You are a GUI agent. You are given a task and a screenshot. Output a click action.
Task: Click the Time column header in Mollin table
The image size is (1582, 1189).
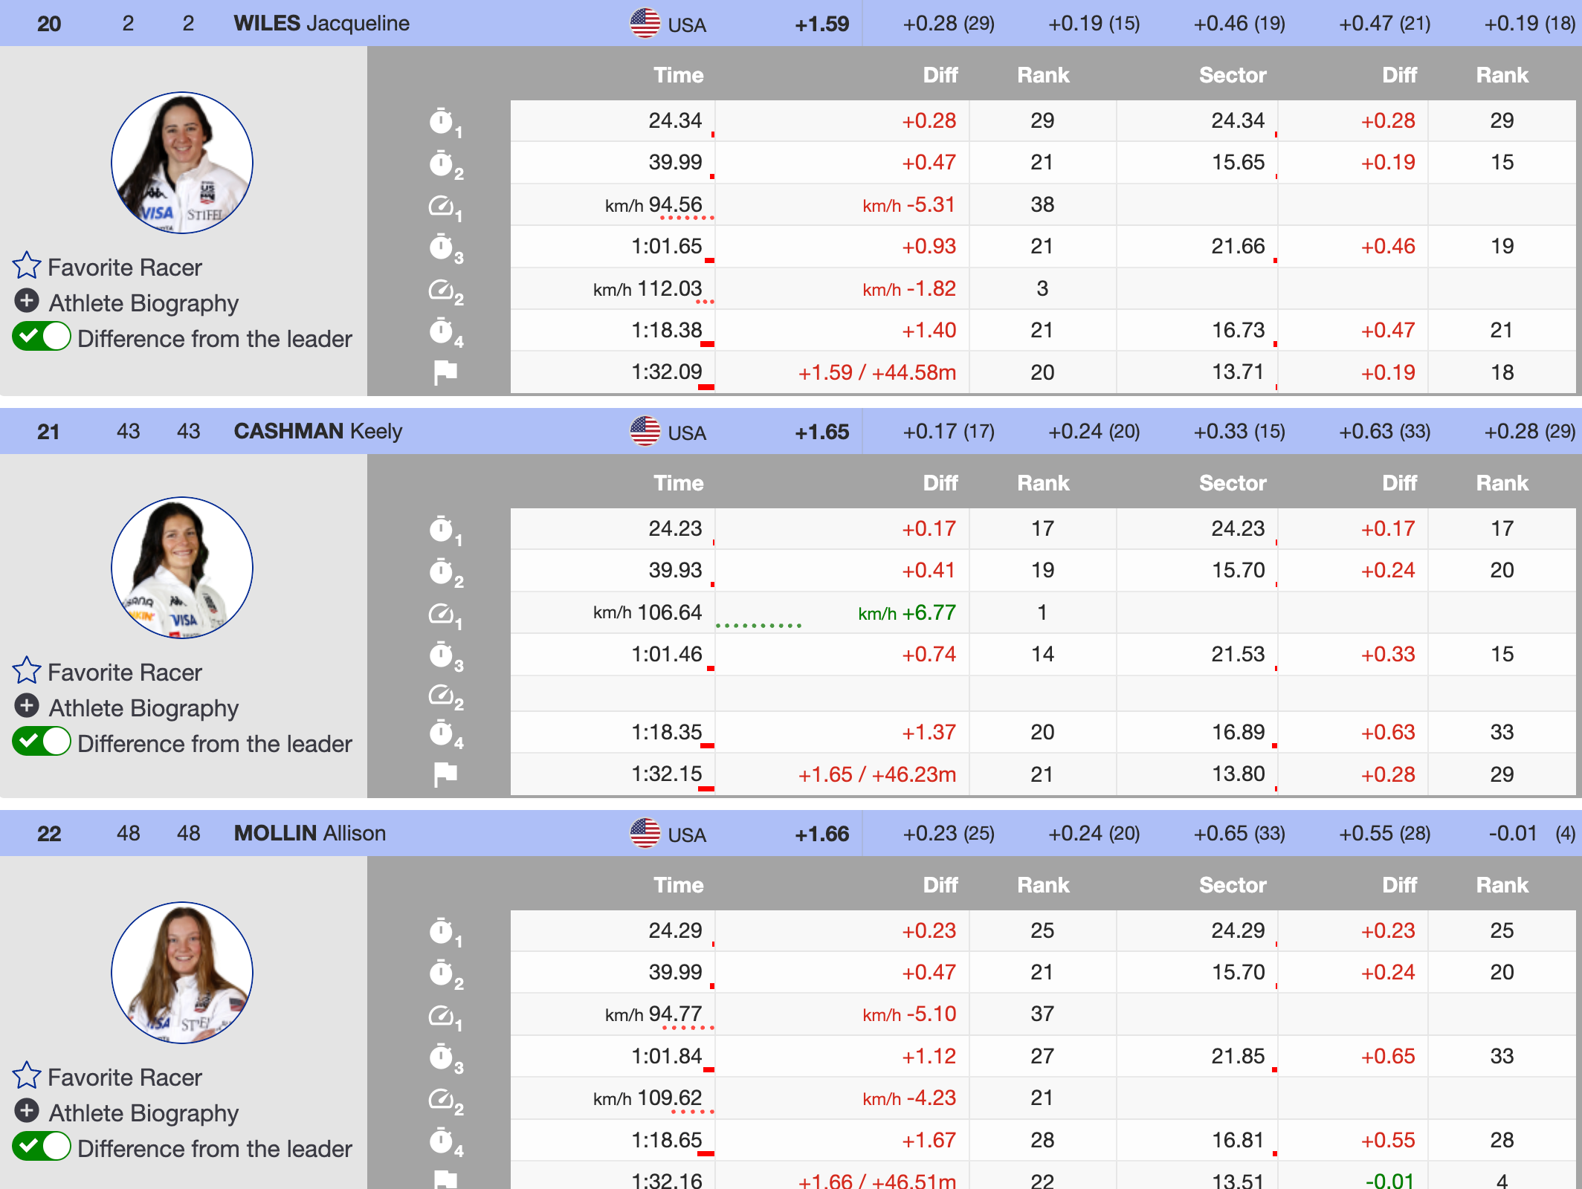[678, 885]
